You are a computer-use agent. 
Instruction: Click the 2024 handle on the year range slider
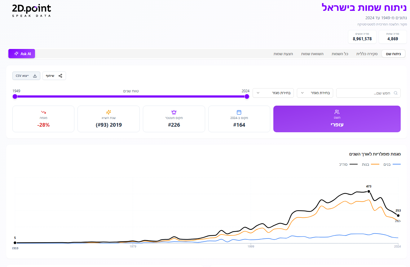247,97
